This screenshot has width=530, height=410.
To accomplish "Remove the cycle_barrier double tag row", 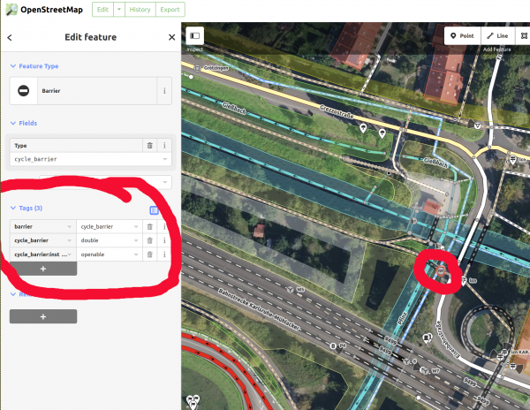I will (149, 240).
